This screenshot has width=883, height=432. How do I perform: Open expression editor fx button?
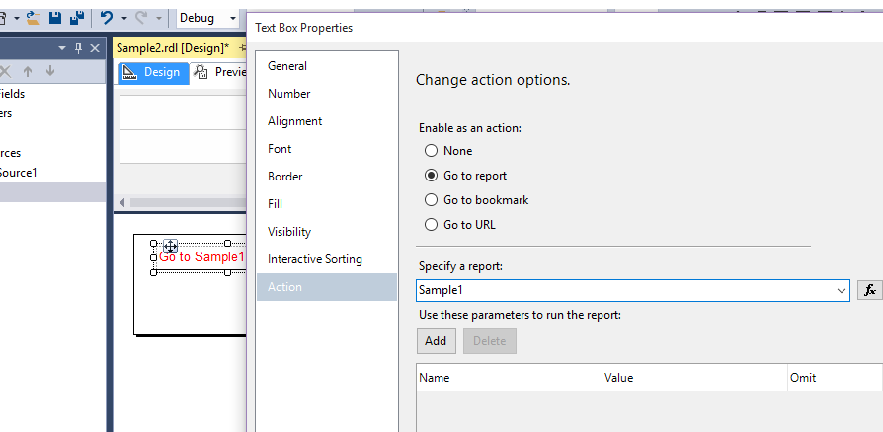[870, 290]
